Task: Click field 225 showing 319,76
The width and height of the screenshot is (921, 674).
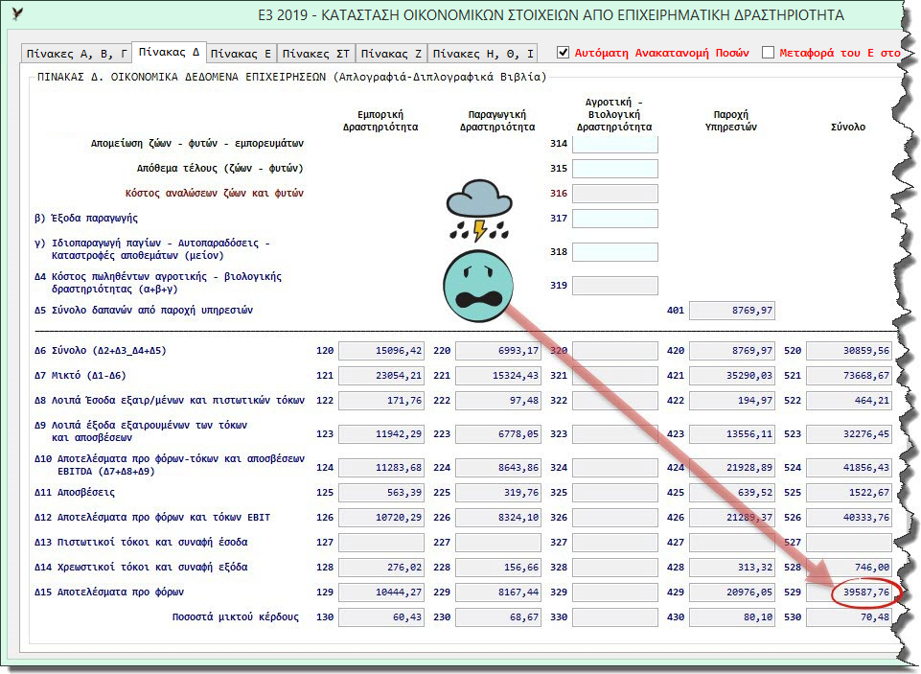Action: [498, 493]
